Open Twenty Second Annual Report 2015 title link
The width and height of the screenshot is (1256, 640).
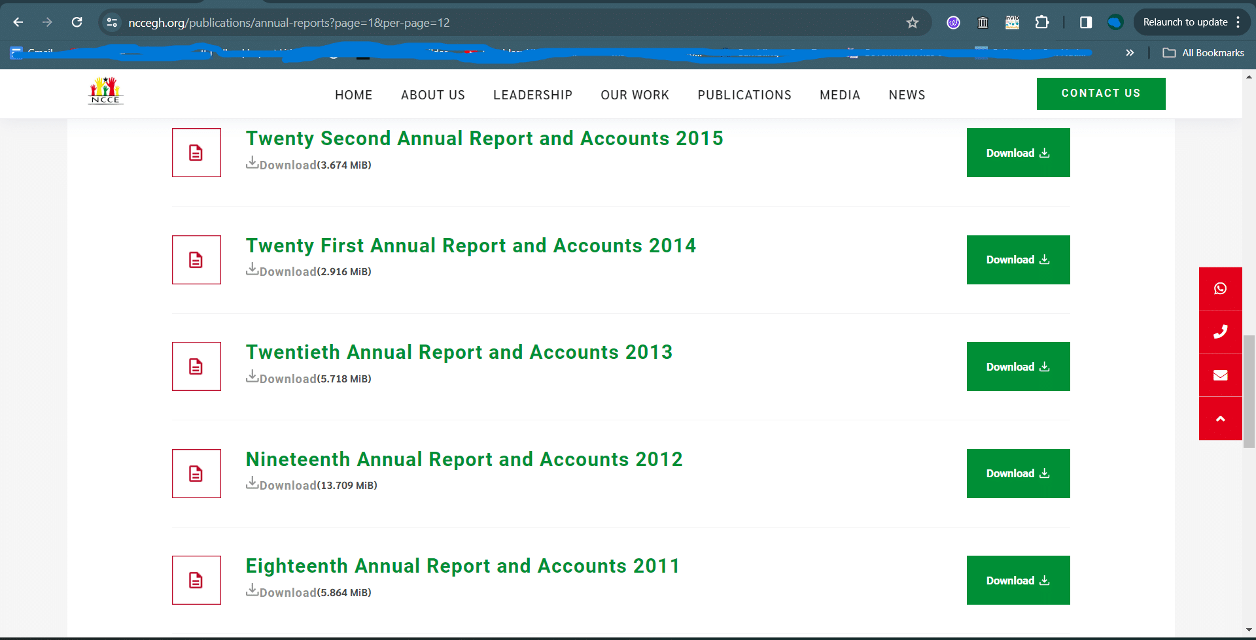coord(484,139)
